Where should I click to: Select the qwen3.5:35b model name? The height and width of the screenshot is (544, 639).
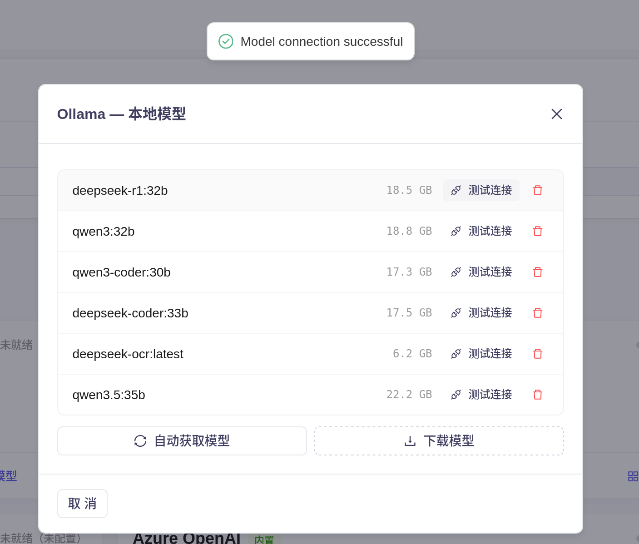[109, 395]
